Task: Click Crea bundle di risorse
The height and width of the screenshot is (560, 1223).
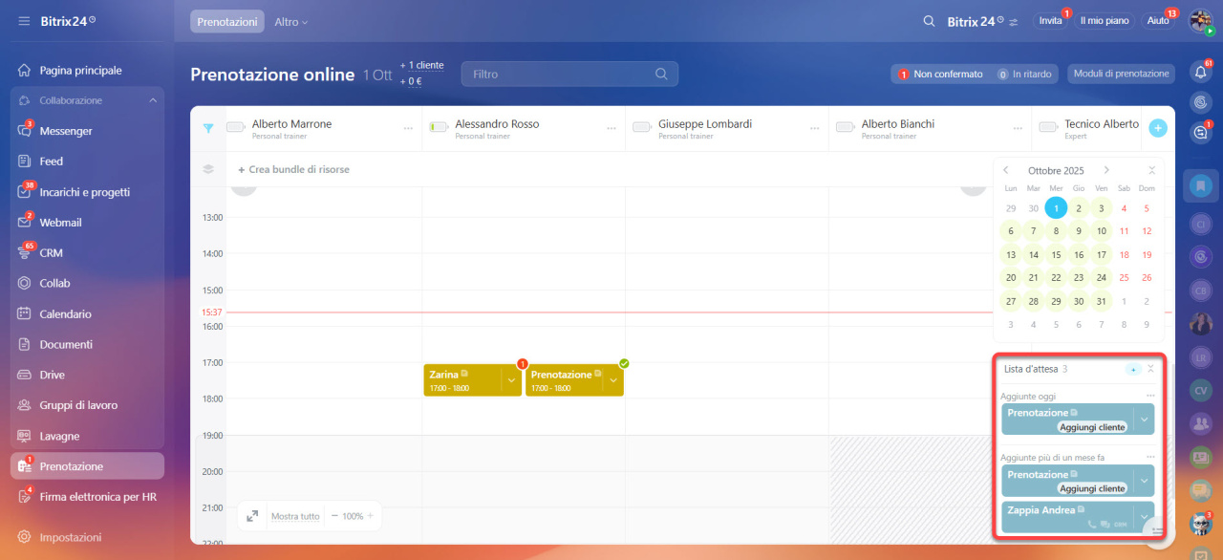Action: click(x=293, y=169)
